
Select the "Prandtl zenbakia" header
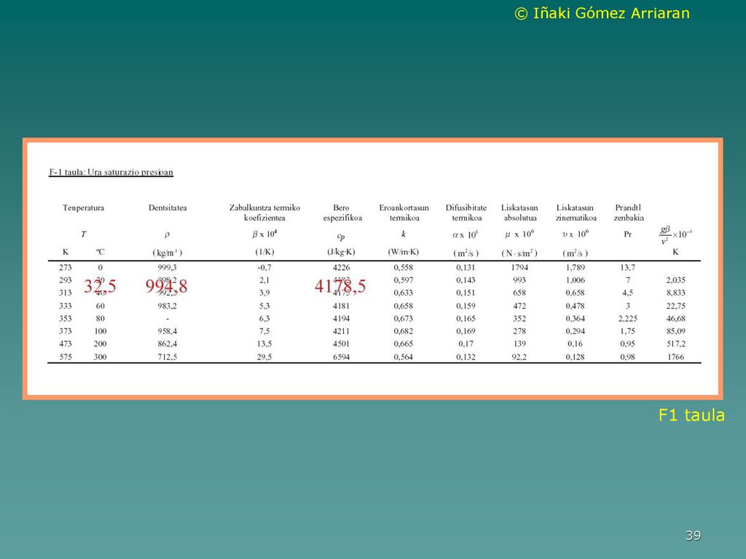pos(629,213)
